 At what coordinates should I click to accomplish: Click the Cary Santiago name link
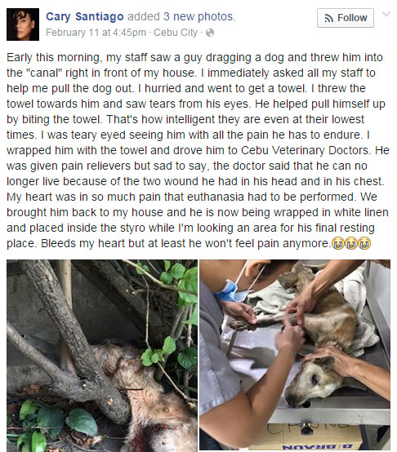pos(84,16)
